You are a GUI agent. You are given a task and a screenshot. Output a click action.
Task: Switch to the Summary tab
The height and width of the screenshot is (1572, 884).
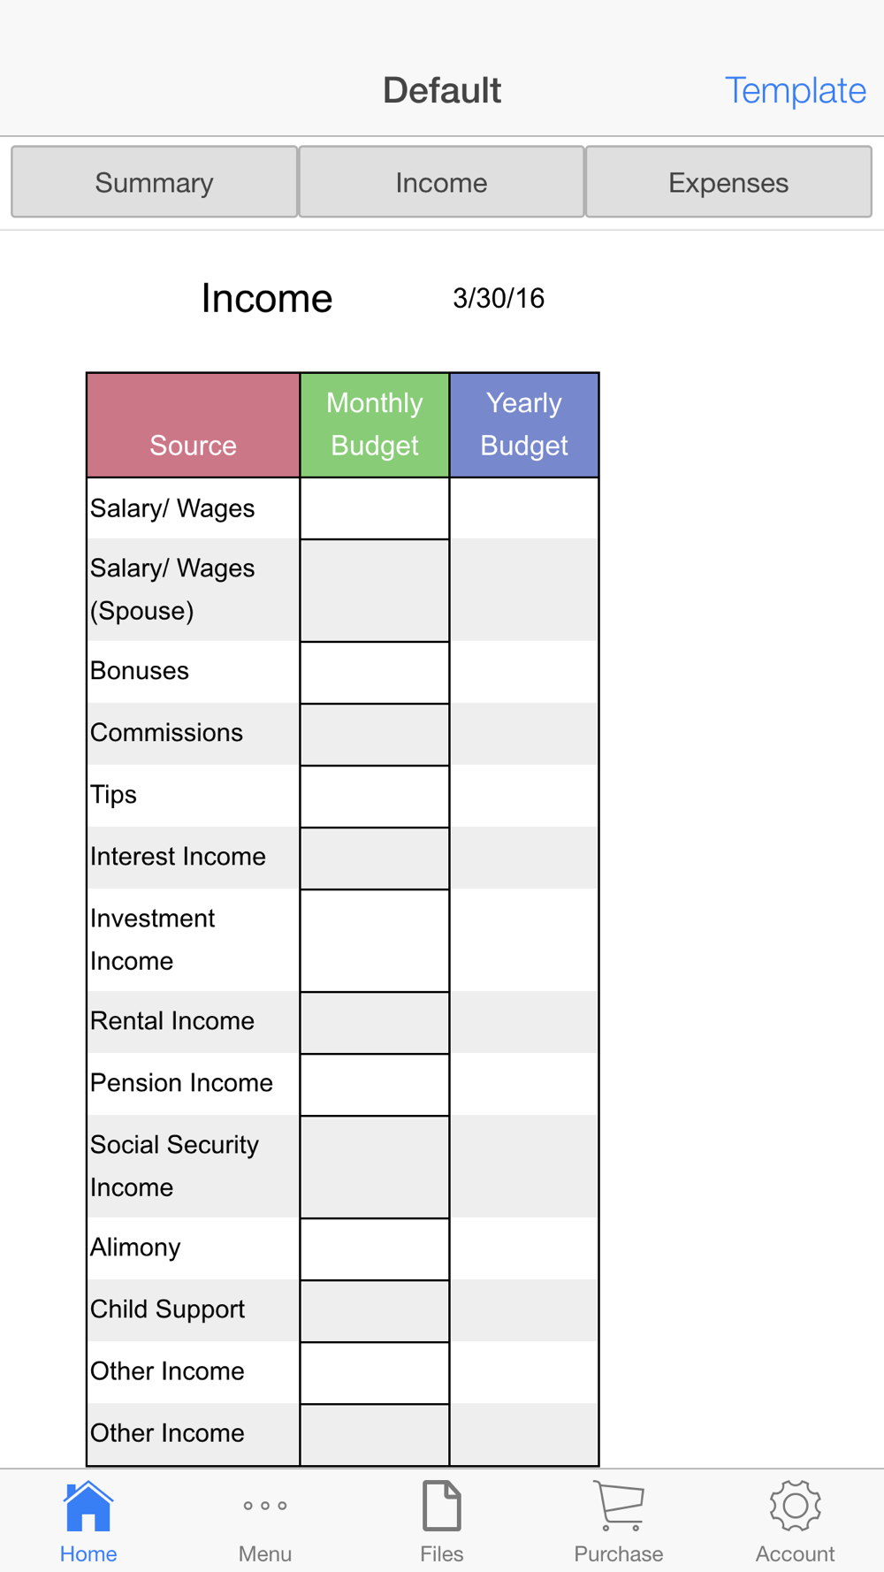[154, 182]
